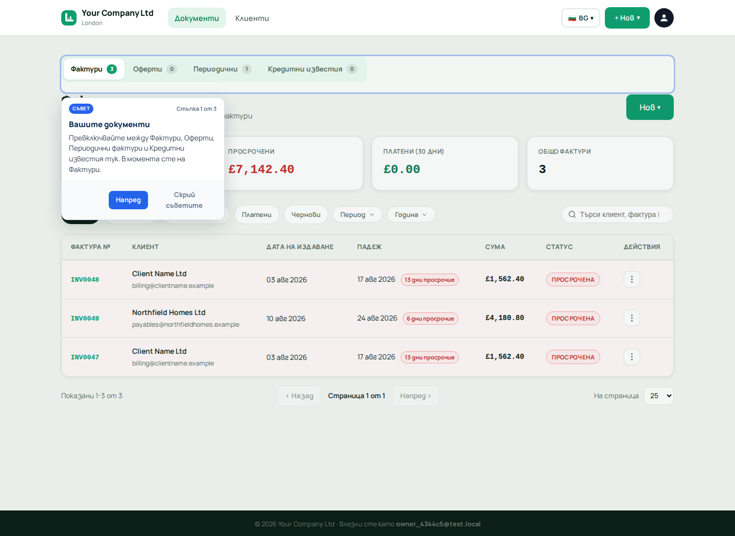Click the КЛИЕНТ column header
Viewport: 735px width, 536px height.
145,247
